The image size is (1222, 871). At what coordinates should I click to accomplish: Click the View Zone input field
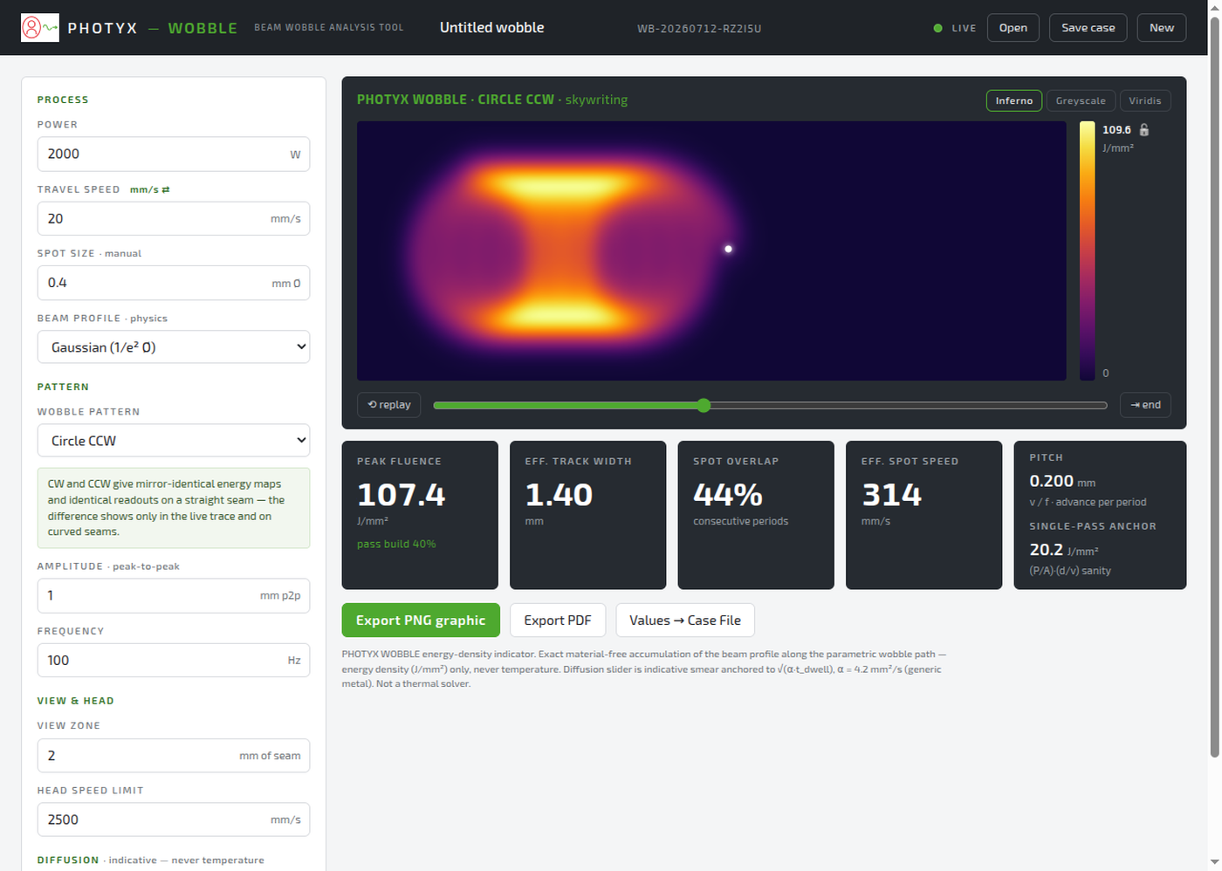tap(174, 755)
